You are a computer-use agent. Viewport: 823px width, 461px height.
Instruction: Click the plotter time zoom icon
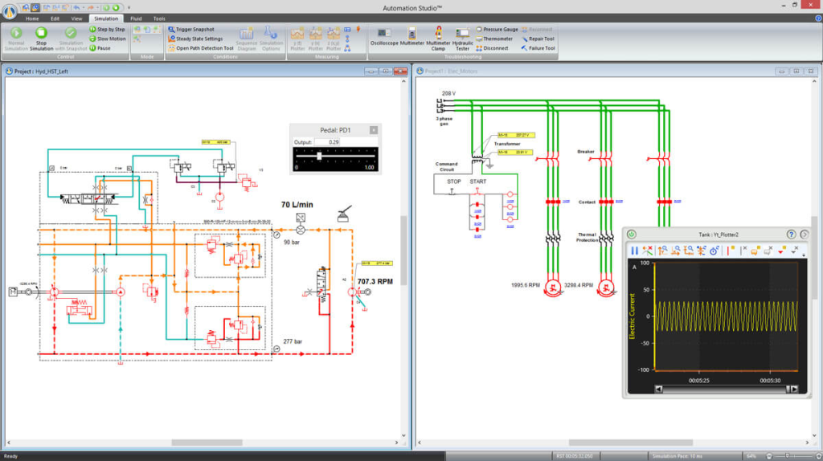click(714, 251)
